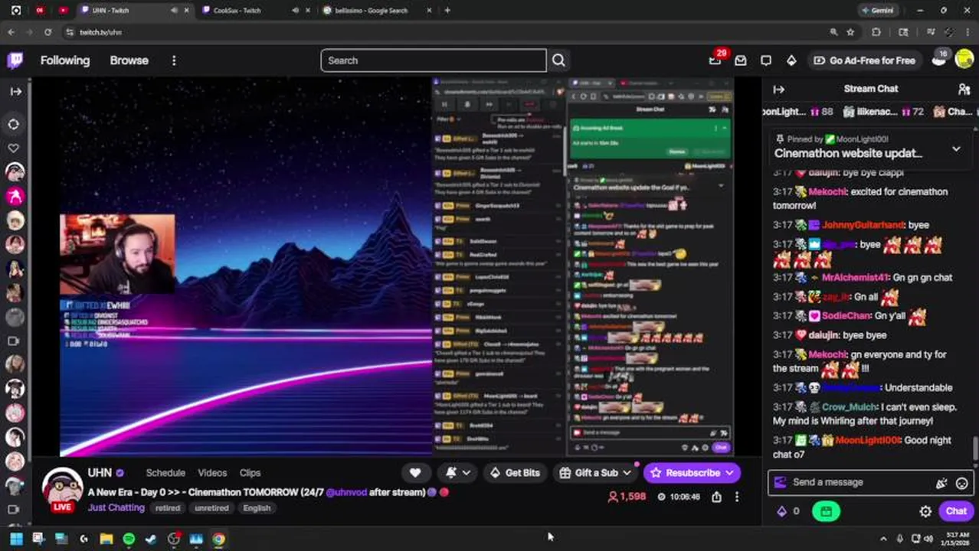979x551 pixels.
Task: Open MrAlchemist41's username in chat
Action: [856, 277]
